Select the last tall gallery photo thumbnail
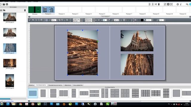Screen dimensions: 191x107 pyautogui.click(x=10, y=81)
